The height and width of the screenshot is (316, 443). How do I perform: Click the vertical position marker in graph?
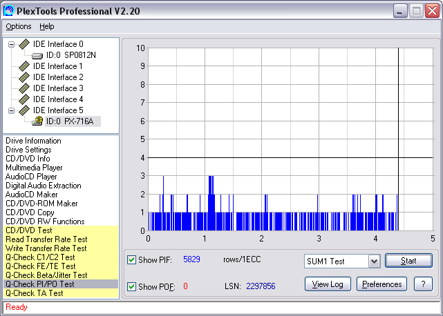click(398, 139)
